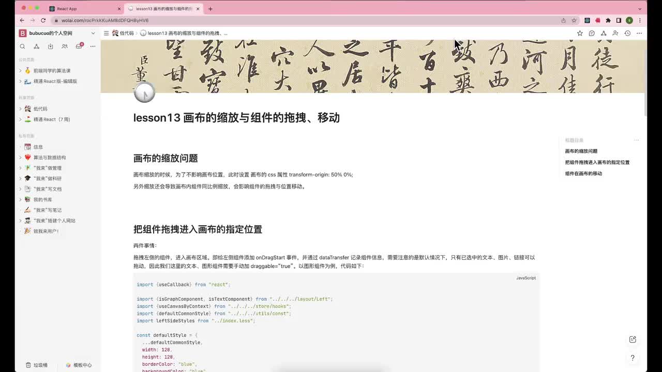Open the sidebar more options ellipsis
662x372 pixels.
93,47
